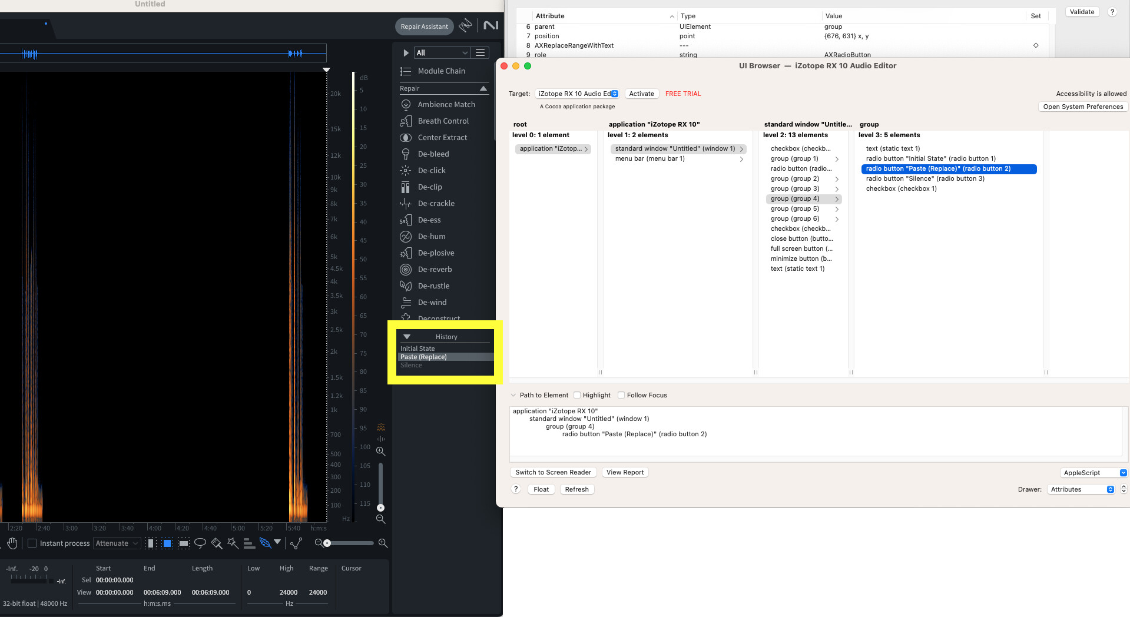
Task: Adjust the vertical frequency zoom slider
Action: coord(380,486)
